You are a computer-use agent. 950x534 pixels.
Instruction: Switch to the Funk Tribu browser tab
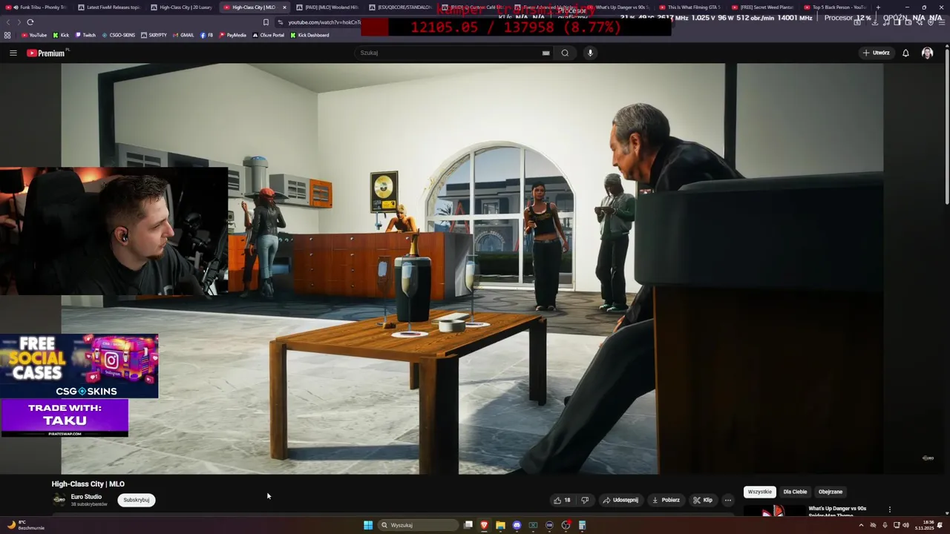click(x=37, y=7)
